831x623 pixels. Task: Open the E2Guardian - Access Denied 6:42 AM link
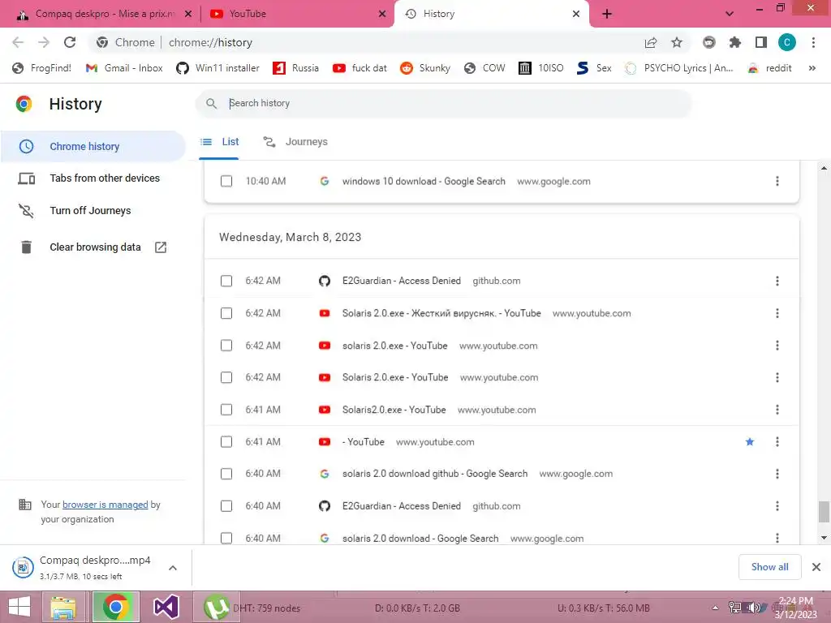[401, 281]
